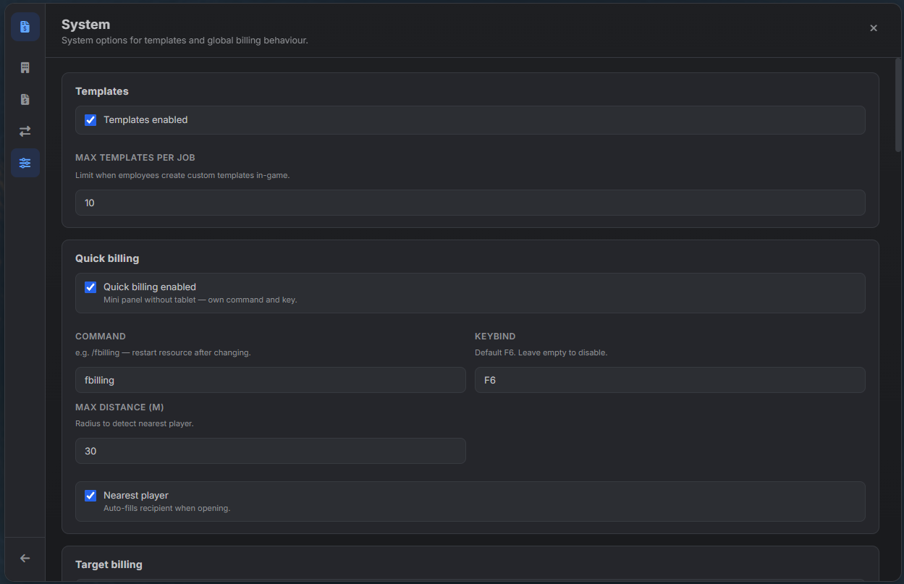The height and width of the screenshot is (584, 904).
Task: Open the transfers arrows sidebar icon
Action: pos(25,131)
